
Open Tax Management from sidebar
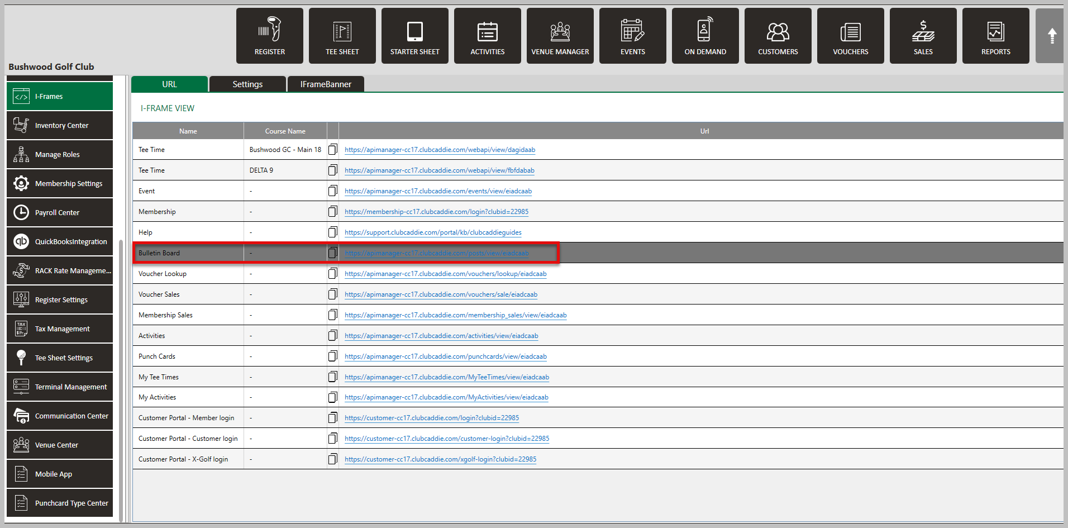pos(60,329)
